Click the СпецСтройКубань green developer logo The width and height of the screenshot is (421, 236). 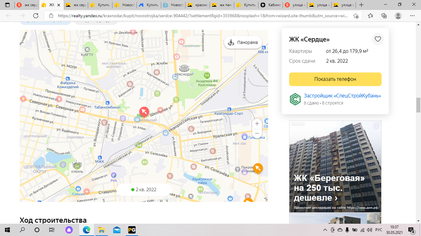(x=295, y=99)
